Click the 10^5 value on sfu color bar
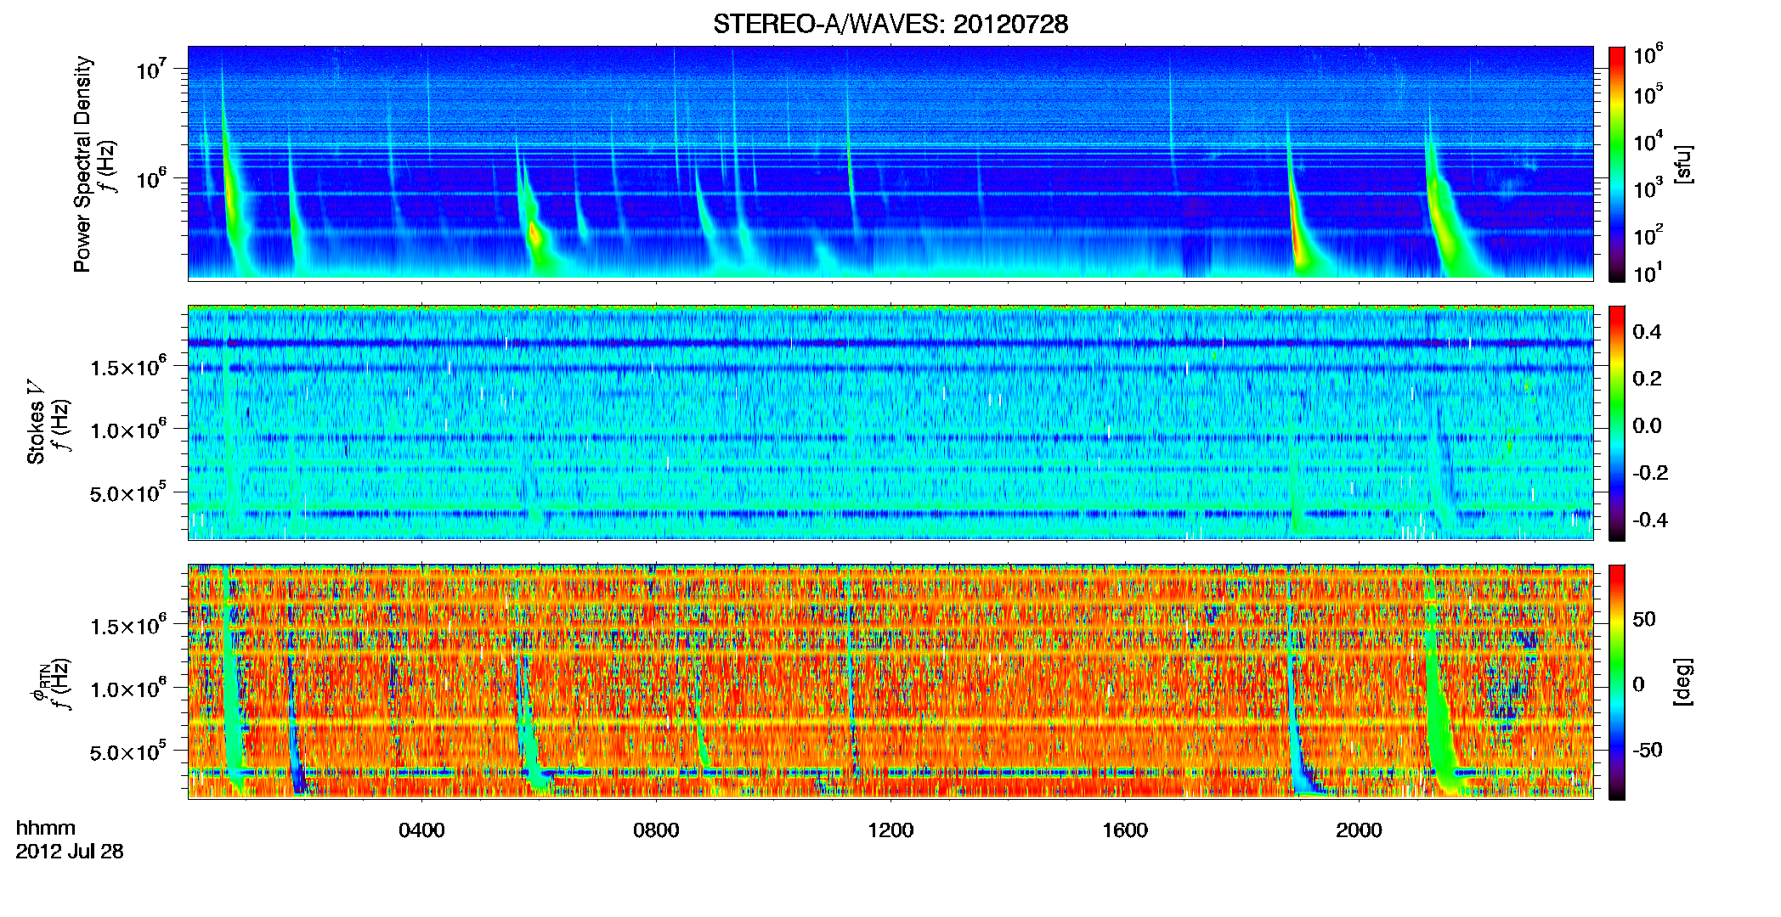The image size is (1781, 917). click(x=1648, y=94)
